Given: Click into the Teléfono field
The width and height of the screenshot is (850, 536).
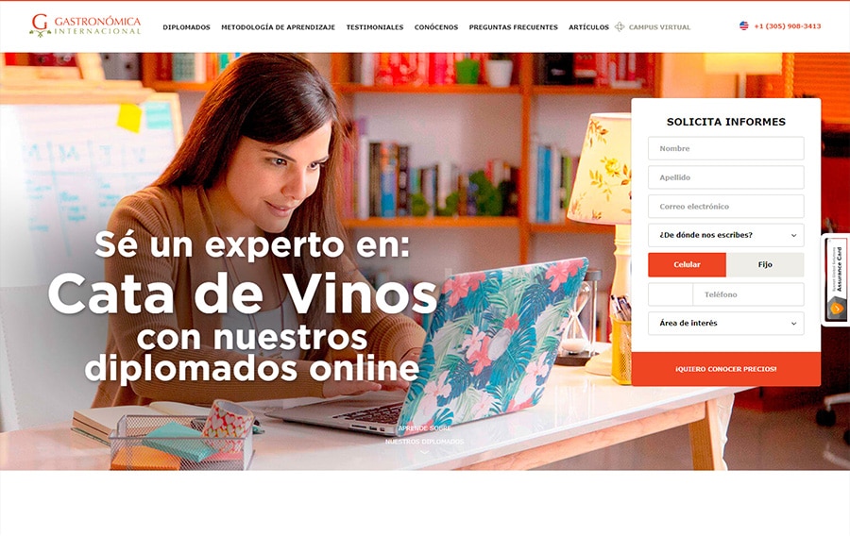Looking at the screenshot, I should tap(748, 294).
